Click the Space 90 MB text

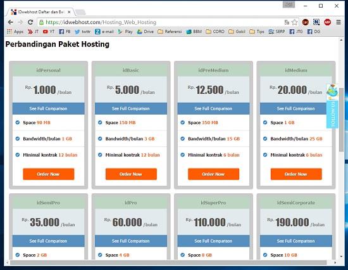click(x=37, y=122)
